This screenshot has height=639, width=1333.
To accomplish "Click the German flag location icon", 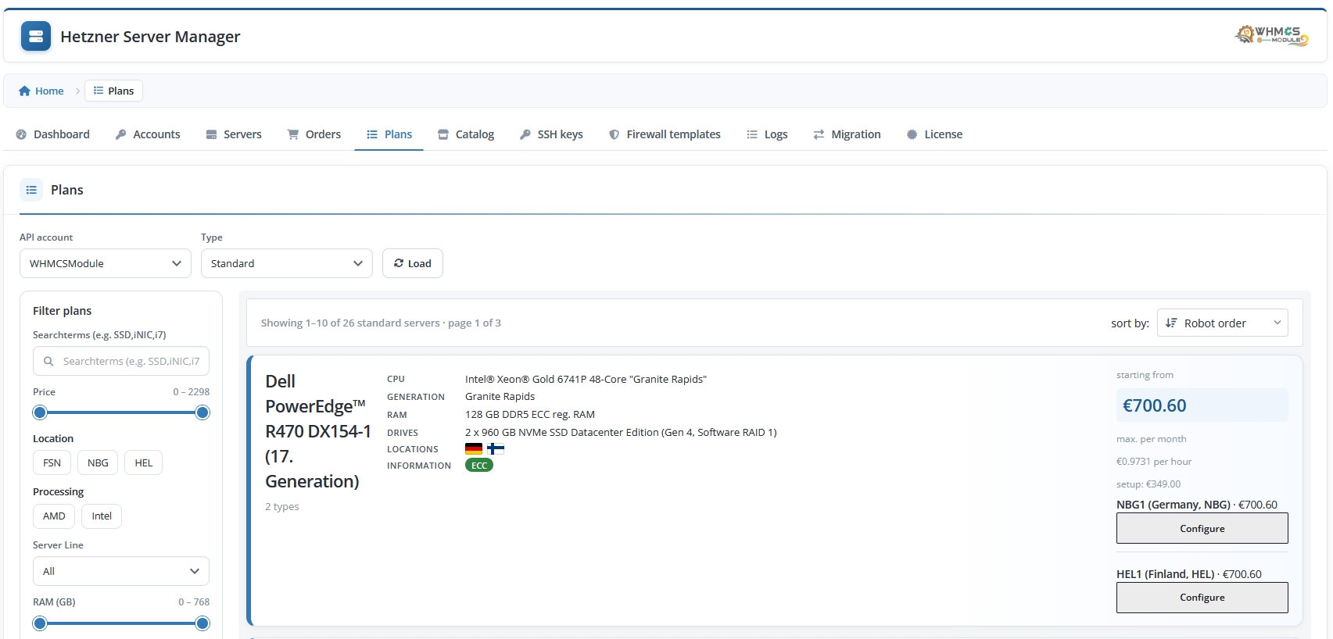I will pos(474,448).
